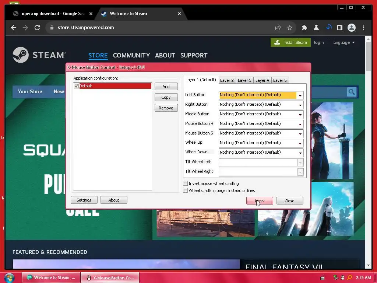Open the extensions puzzle icon
Screen dimensions: 377x283
[x=304, y=28]
